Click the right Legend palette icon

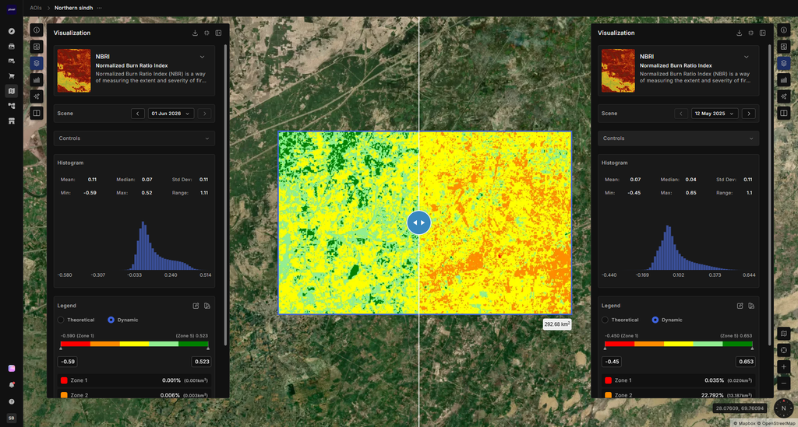(x=751, y=306)
